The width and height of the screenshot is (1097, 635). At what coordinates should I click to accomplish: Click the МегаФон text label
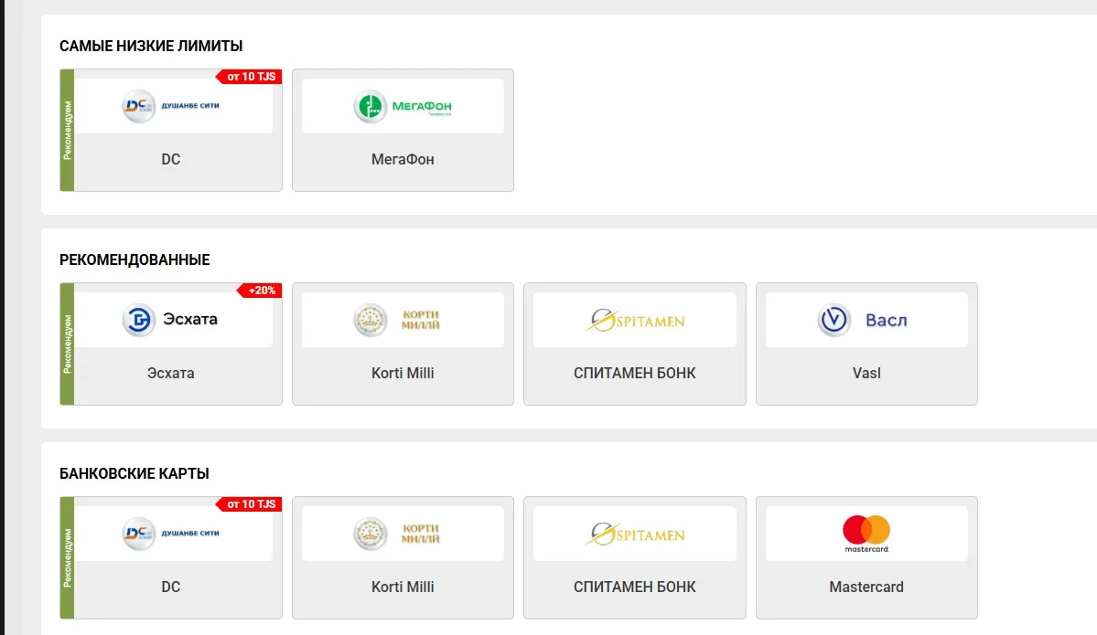[x=403, y=159]
